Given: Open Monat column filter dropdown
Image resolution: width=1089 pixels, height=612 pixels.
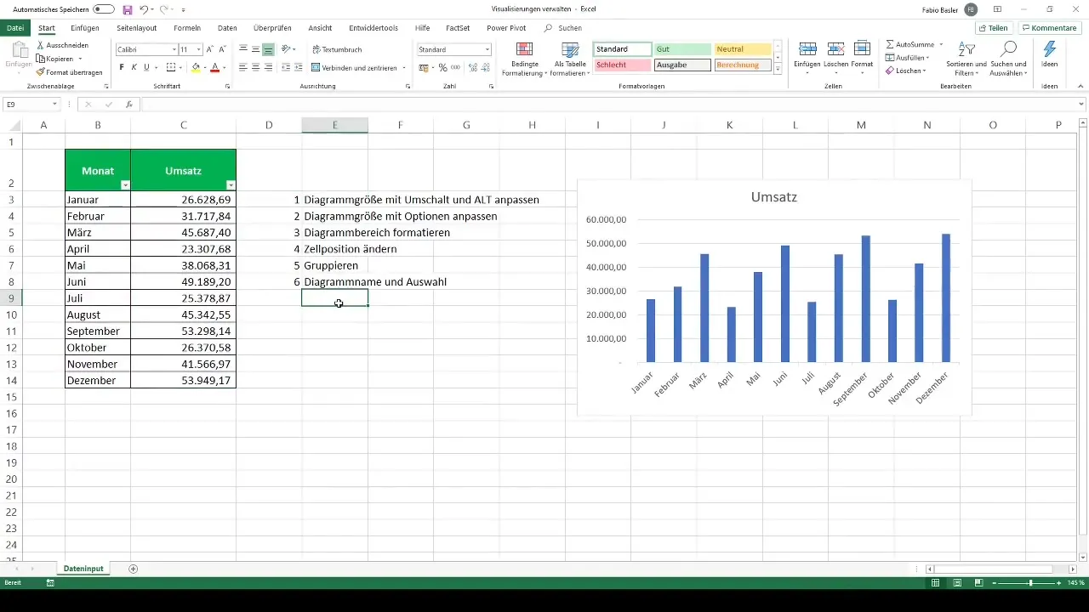Looking at the screenshot, I should click(125, 184).
